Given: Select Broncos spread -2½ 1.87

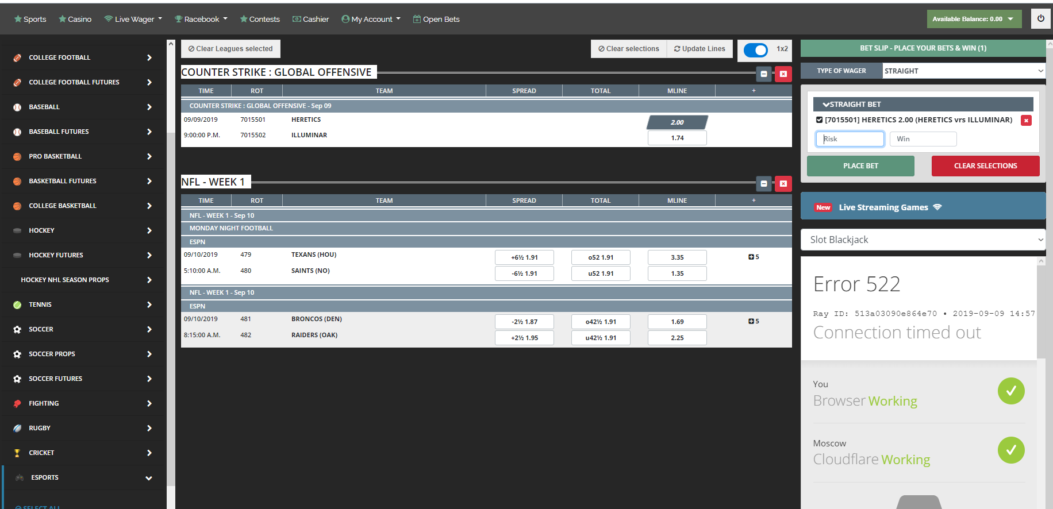Looking at the screenshot, I should tap(524, 322).
